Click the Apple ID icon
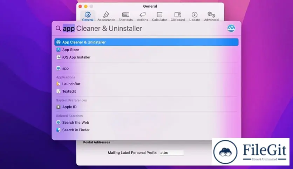293x169 pixels. (59, 107)
